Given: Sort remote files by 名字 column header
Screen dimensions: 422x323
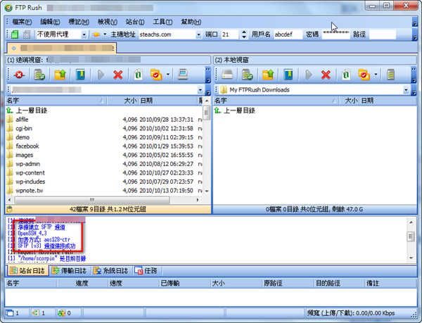Looking at the screenshot, I should point(56,101).
